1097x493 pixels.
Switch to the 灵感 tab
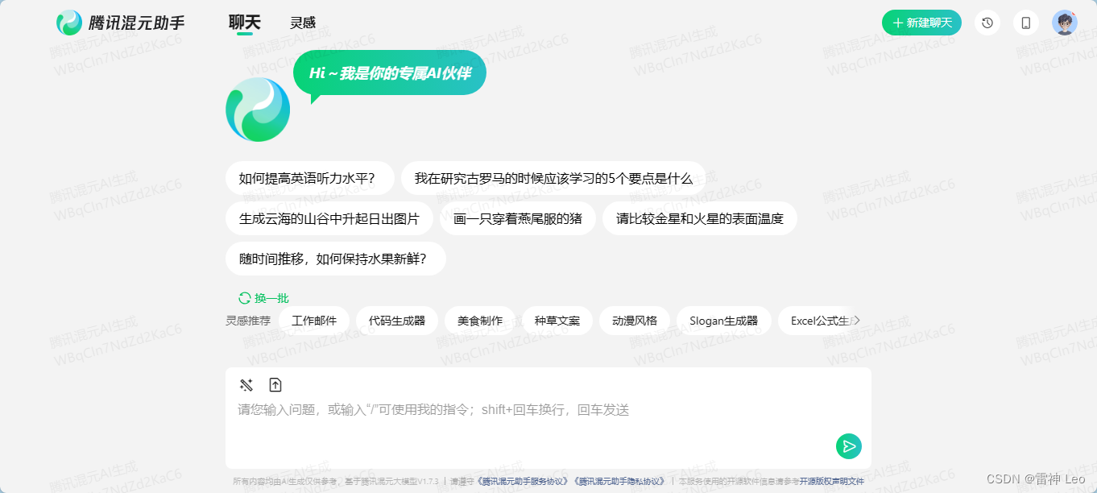pyautogui.click(x=303, y=23)
